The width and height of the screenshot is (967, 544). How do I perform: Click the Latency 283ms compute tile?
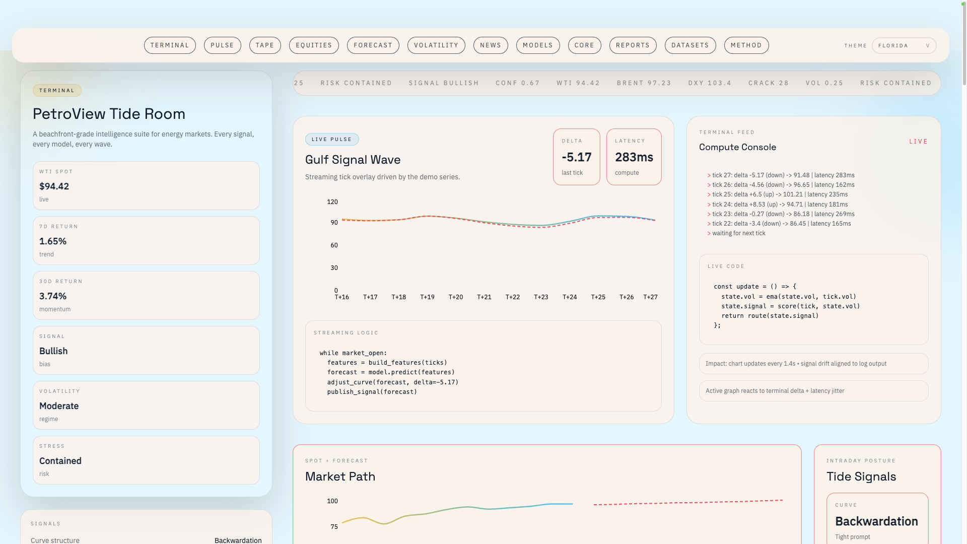[634, 157]
